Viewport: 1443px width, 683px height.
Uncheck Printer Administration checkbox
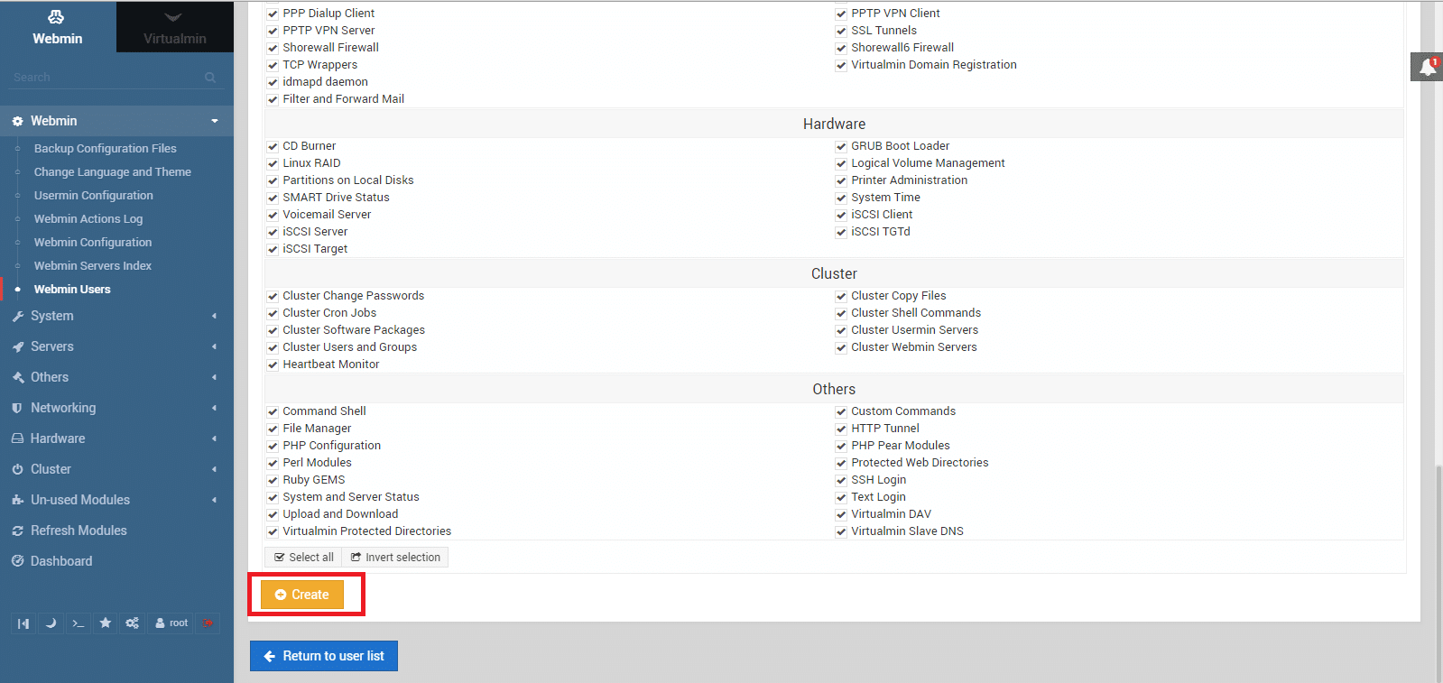point(841,180)
